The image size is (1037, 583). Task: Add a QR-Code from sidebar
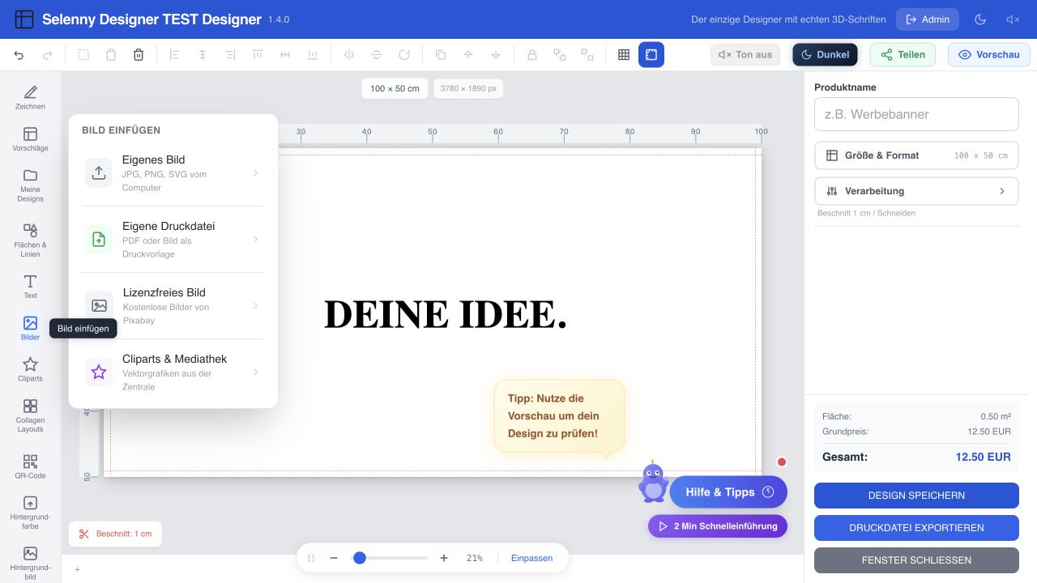click(30, 466)
